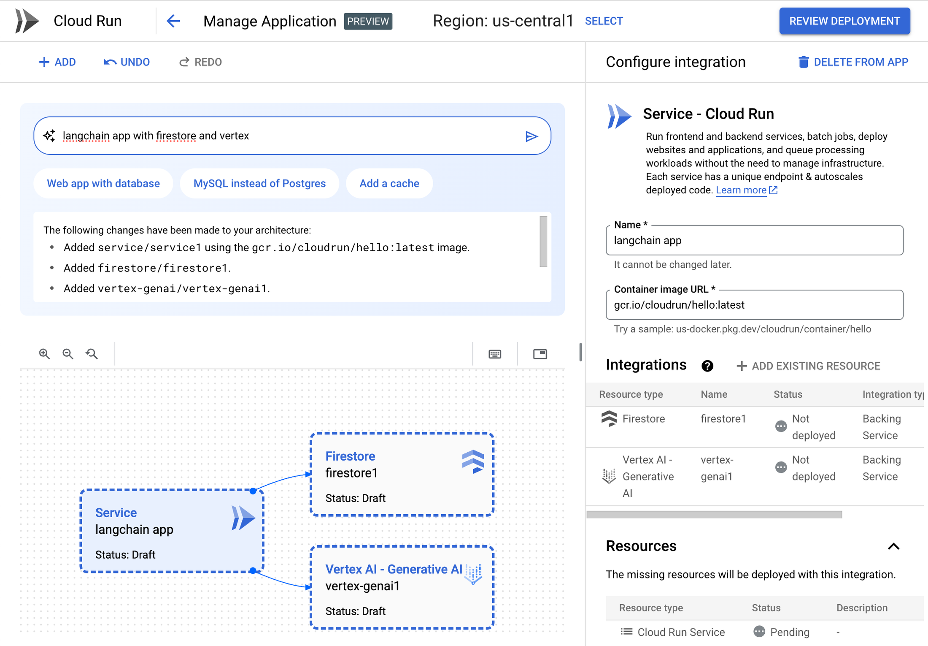Click the changes list vertical scrollbar

543,242
